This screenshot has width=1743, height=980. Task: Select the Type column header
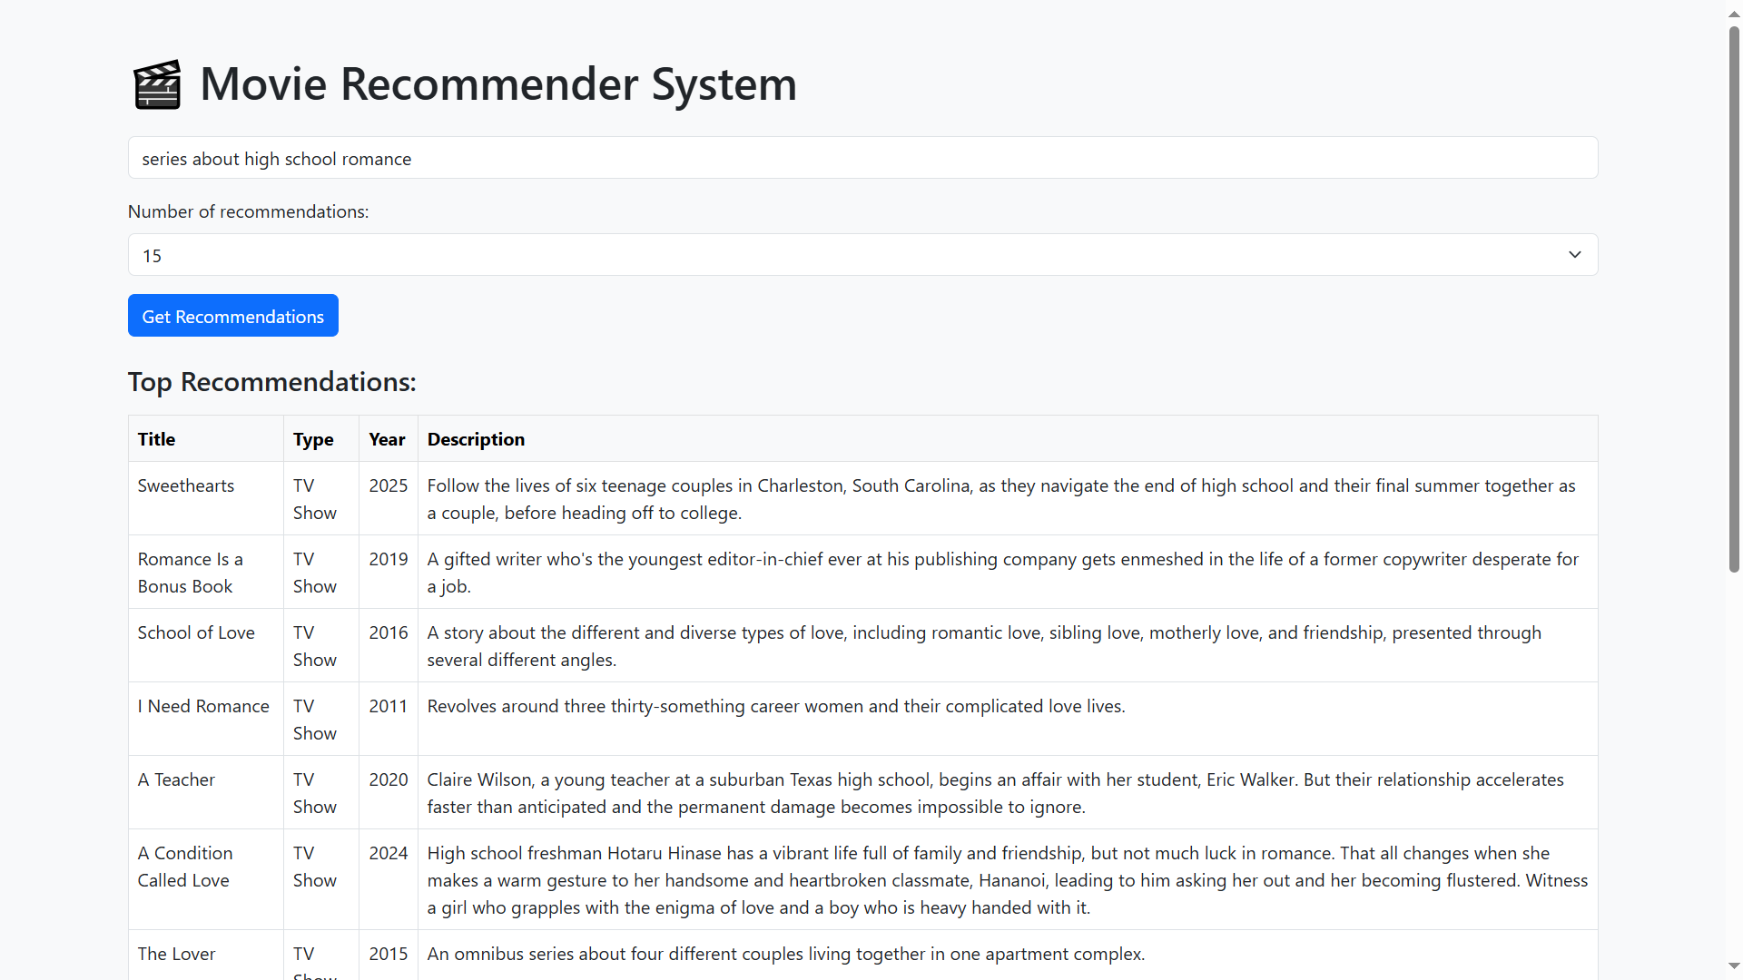click(x=312, y=438)
